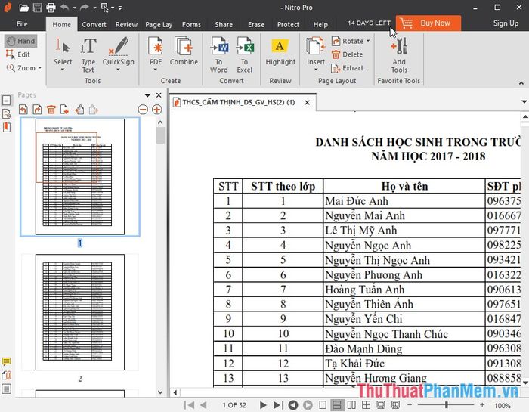Open file using the folder icon
This screenshot has height=412, width=529.
[x=24, y=8]
